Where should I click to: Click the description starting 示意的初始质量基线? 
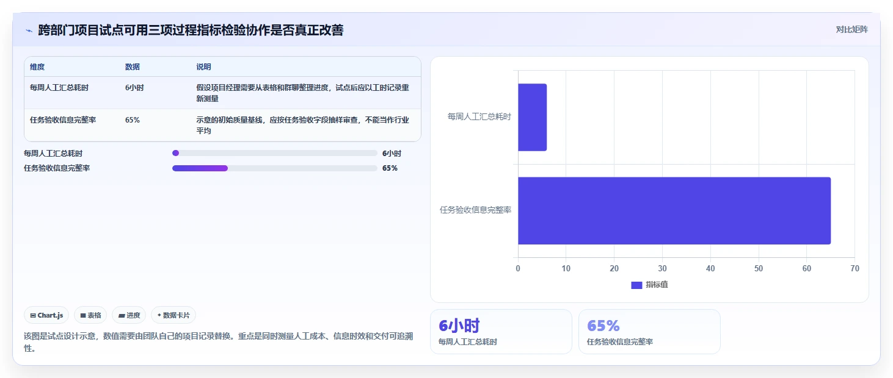[303, 125]
